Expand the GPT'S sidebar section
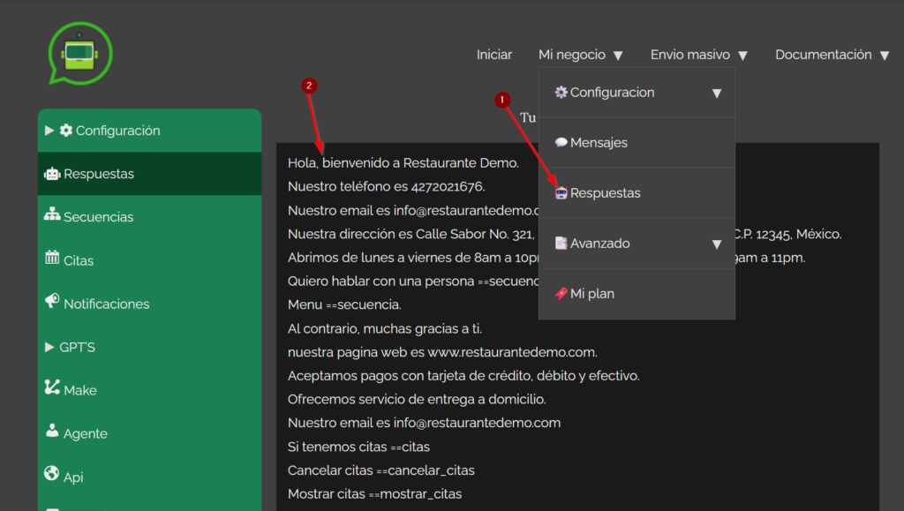Screen dimensions: 904x511 point(49,347)
